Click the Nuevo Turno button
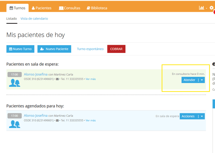The width and height of the screenshot is (215, 153). 20,49
